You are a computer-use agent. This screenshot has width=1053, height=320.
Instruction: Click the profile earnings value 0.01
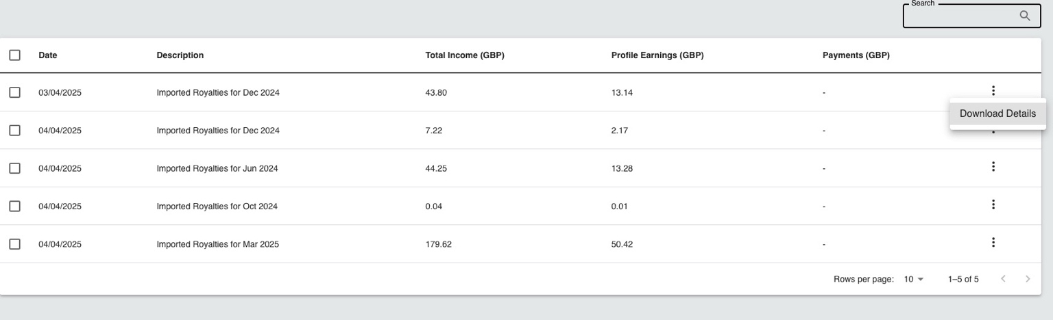619,206
